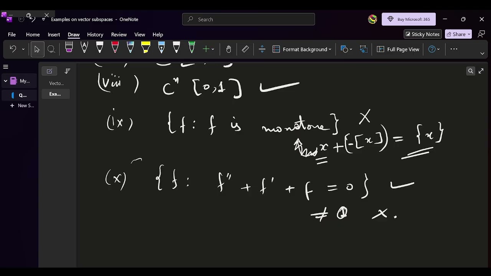Open the Comments/feed pane icon
The height and width of the screenshot is (276, 491).
(481, 34)
